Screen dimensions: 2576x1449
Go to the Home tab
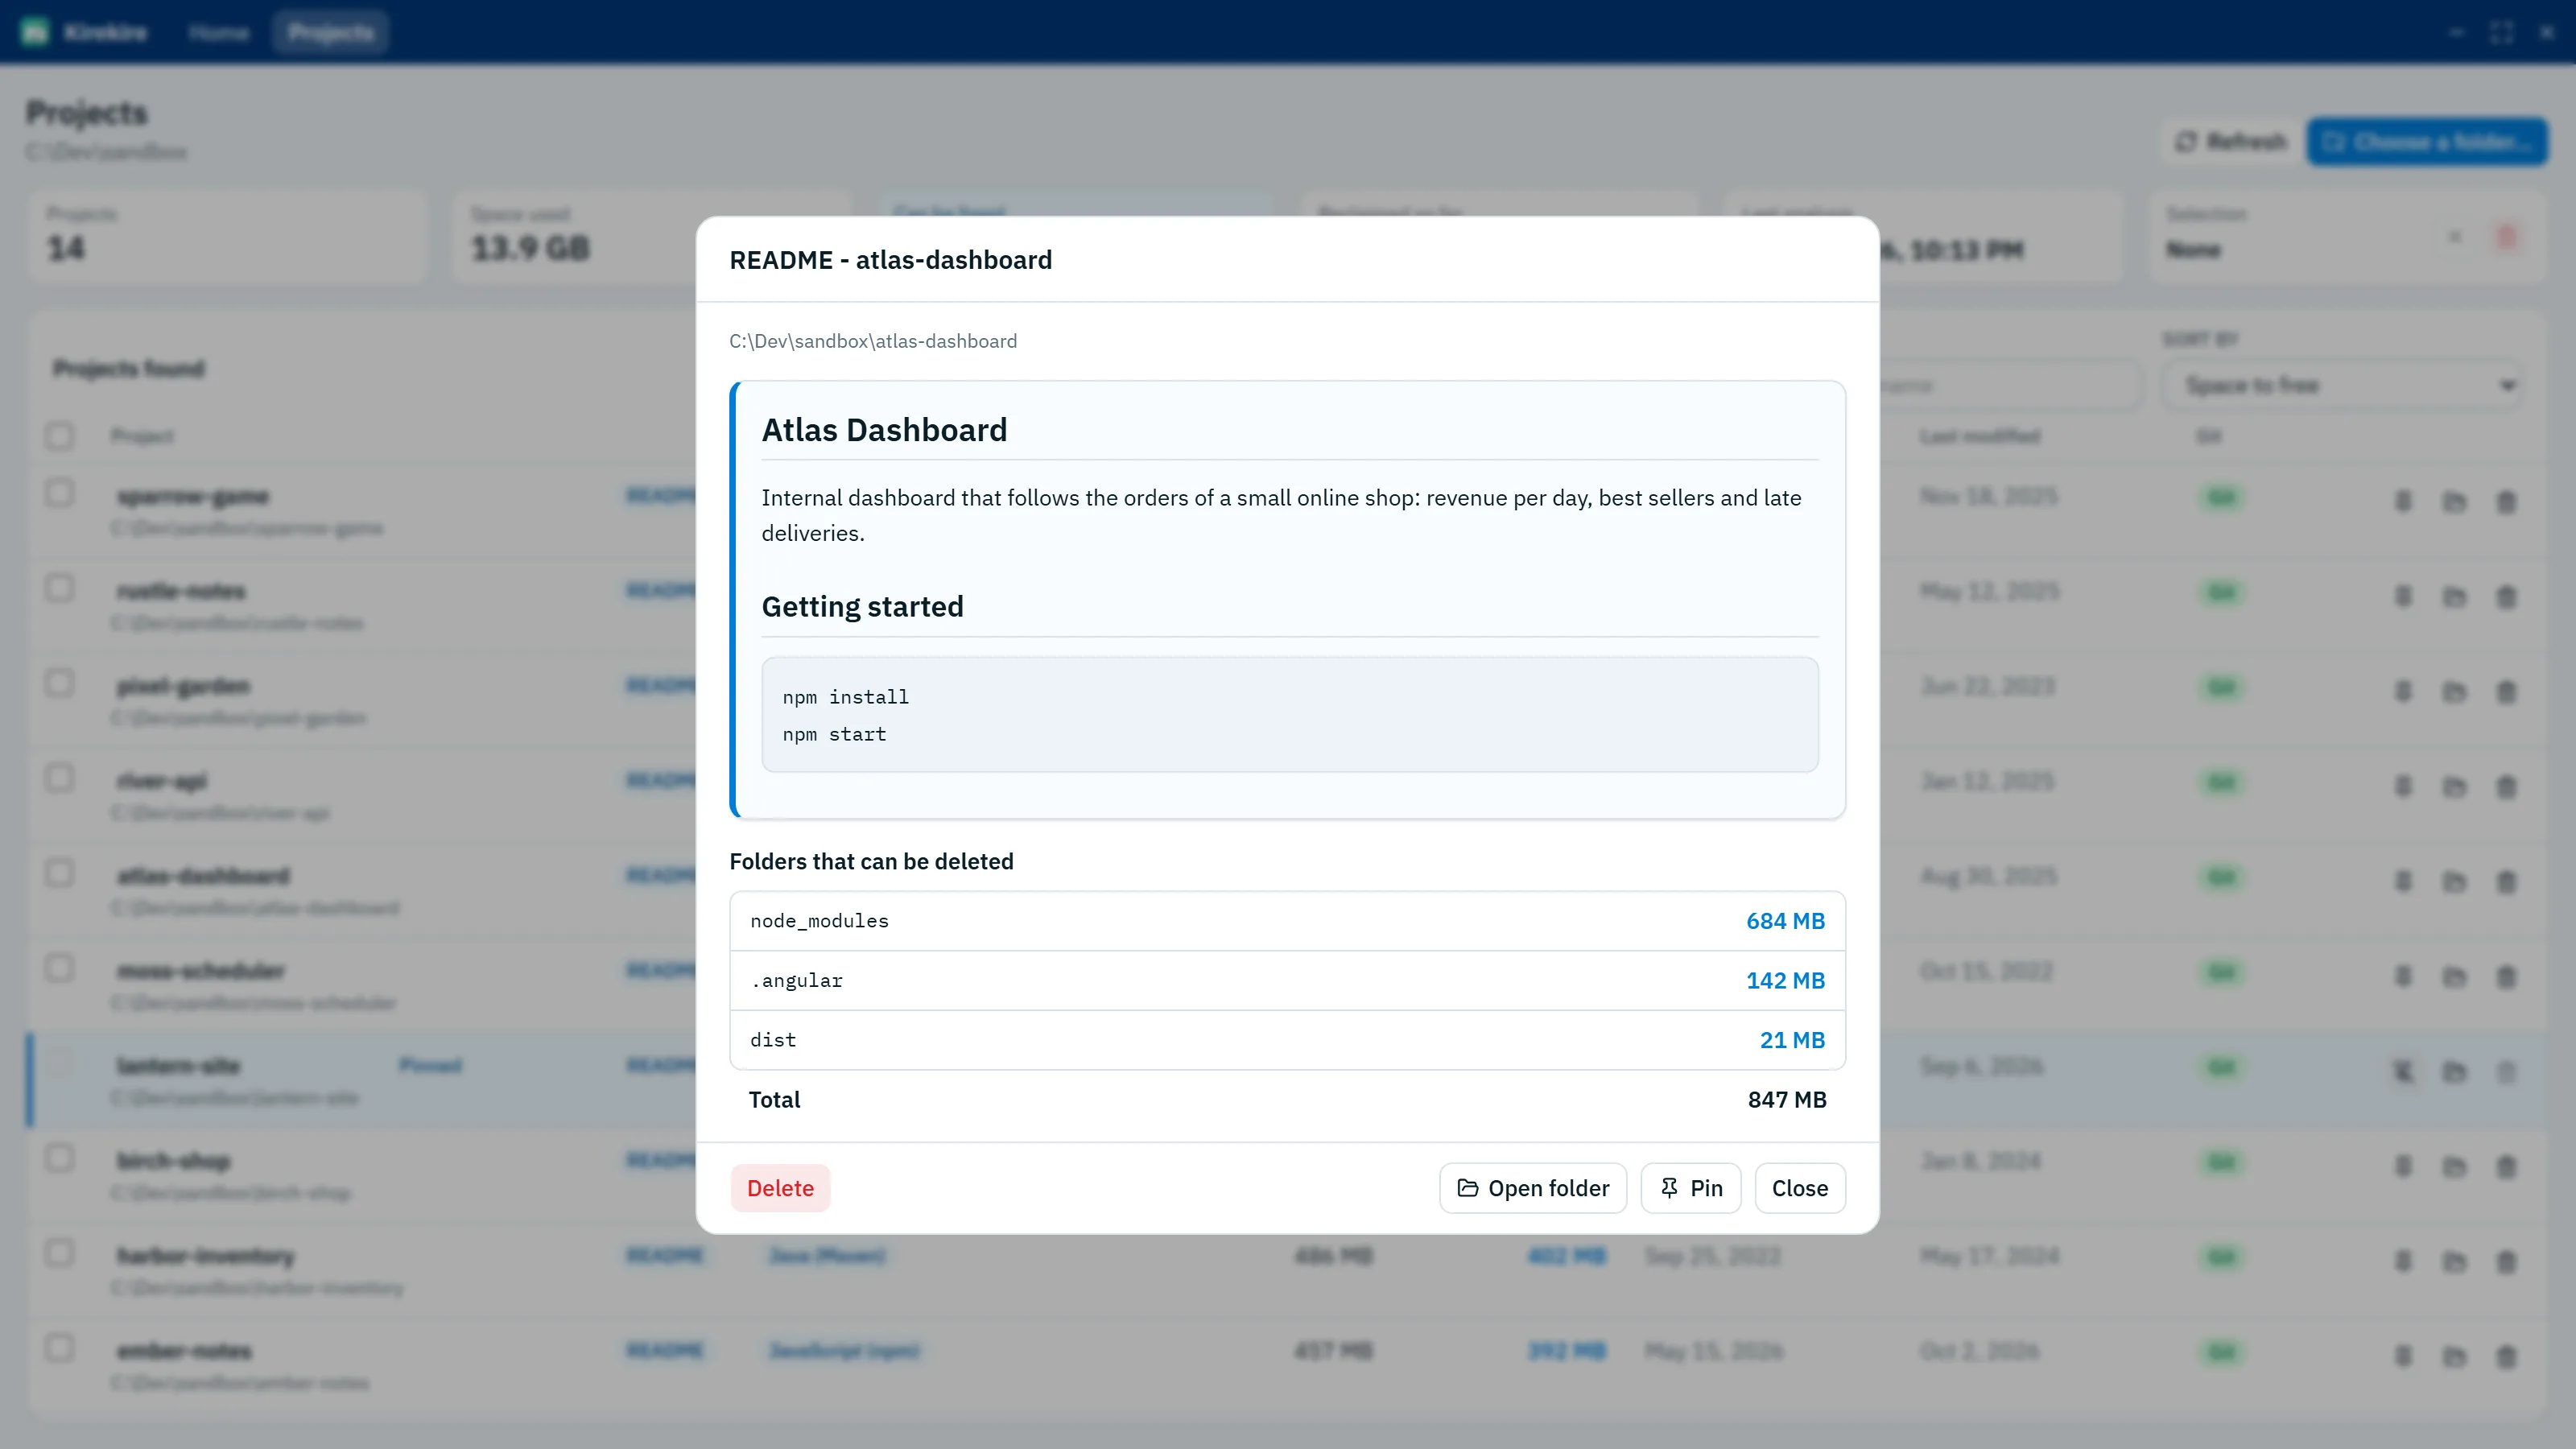(219, 33)
